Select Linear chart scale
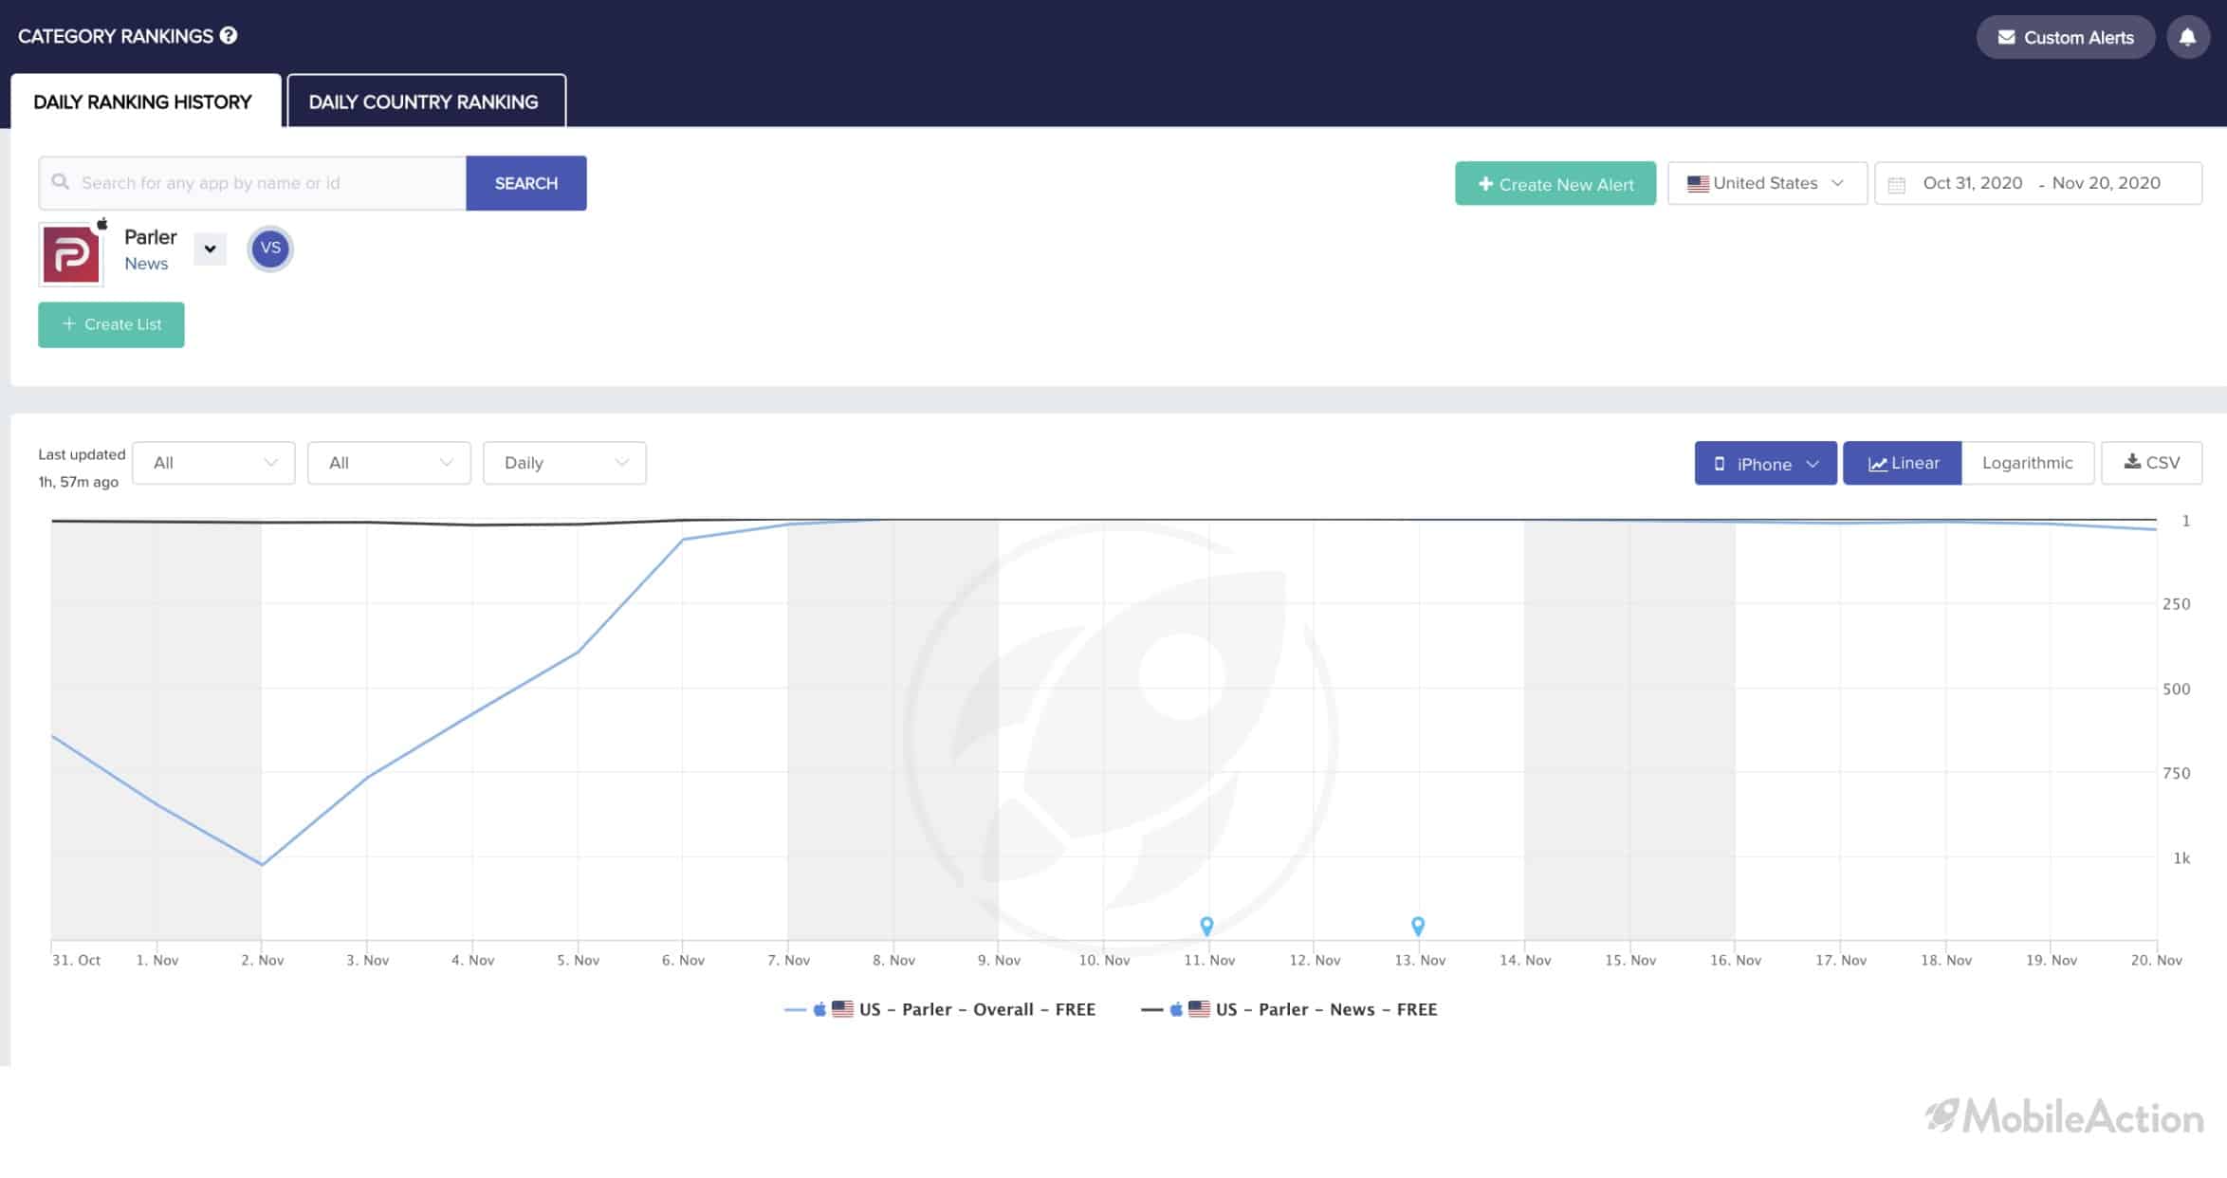This screenshot has height=1178, width=2227. 1902,463
